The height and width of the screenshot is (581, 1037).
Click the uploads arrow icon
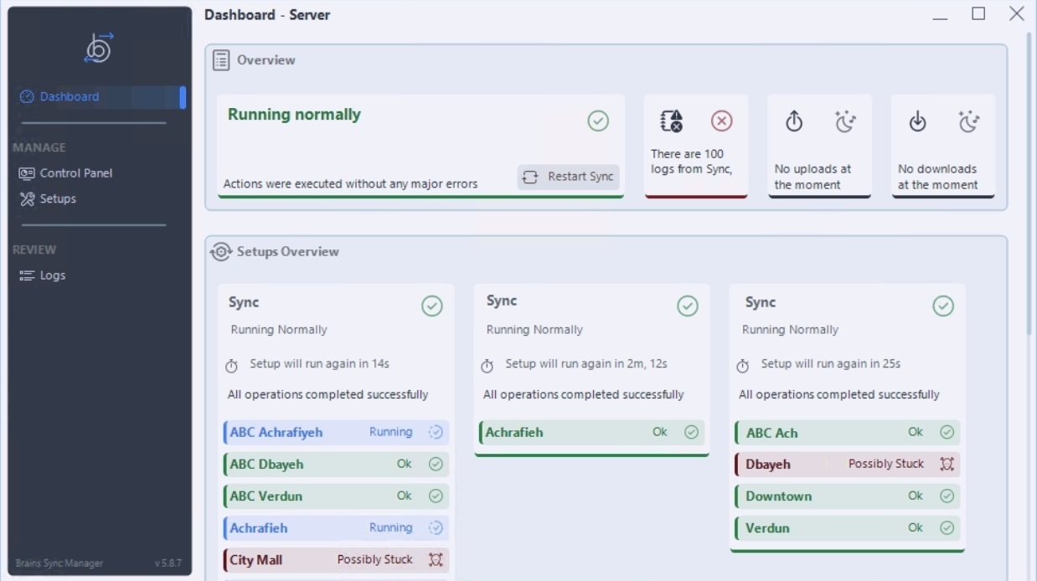(x=794, y=122)
